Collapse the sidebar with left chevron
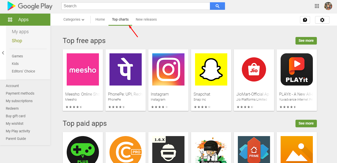The width and height of the screenshot is (337, 163). click(x=3, y=53)
